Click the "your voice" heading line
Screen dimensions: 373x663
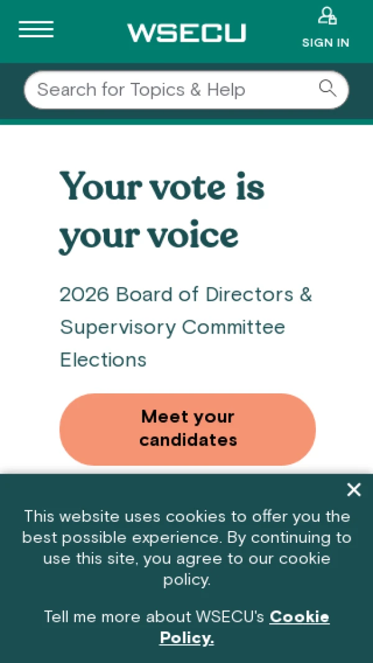pos(149,235)
